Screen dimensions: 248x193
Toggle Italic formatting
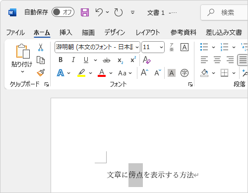(73, 60)
